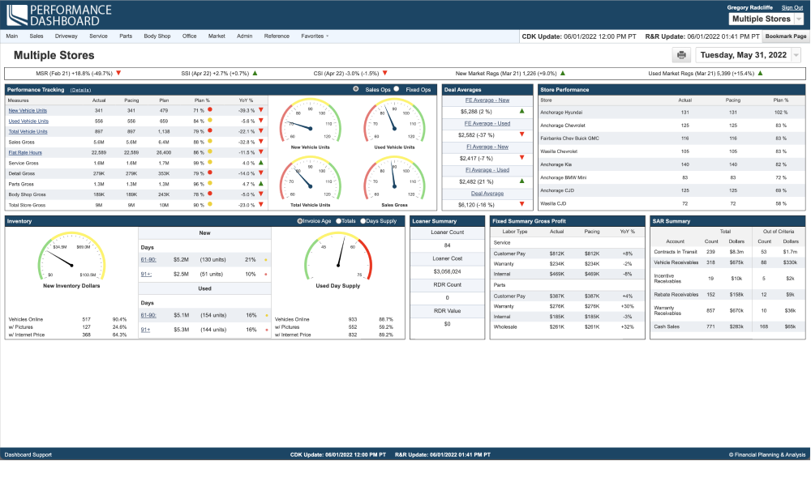Click the Bookmark Page button
This screenshot has width=811, height=486.
click(786, 36)
